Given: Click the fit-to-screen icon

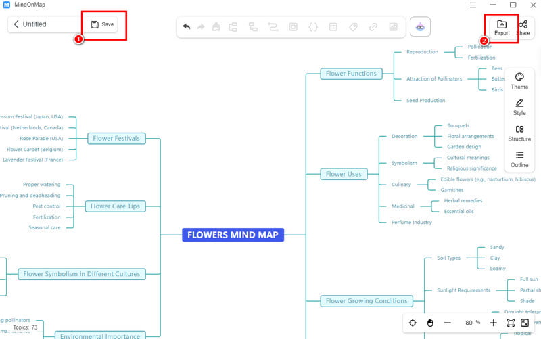Looking at the screenshot, I should click(511, 323).
